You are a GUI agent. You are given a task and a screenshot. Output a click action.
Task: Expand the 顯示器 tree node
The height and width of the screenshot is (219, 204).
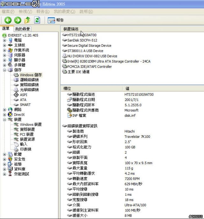click(x=4, y=60)
